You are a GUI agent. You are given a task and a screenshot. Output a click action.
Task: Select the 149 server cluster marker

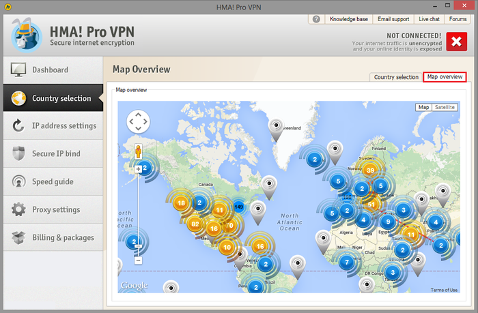click(x=239, y=207)
